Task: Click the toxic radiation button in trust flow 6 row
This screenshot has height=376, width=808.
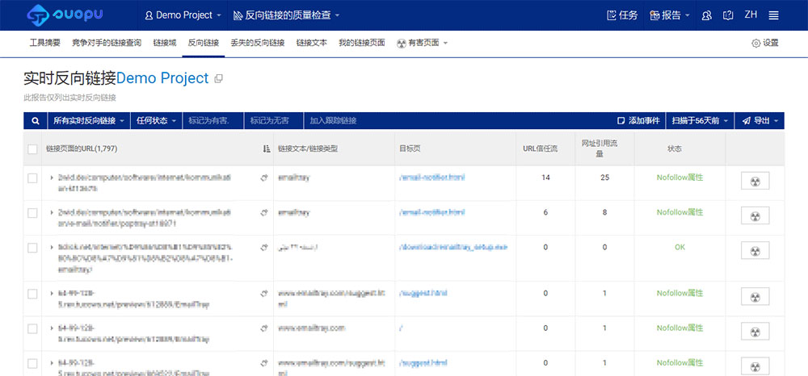Action: point(755,215)
